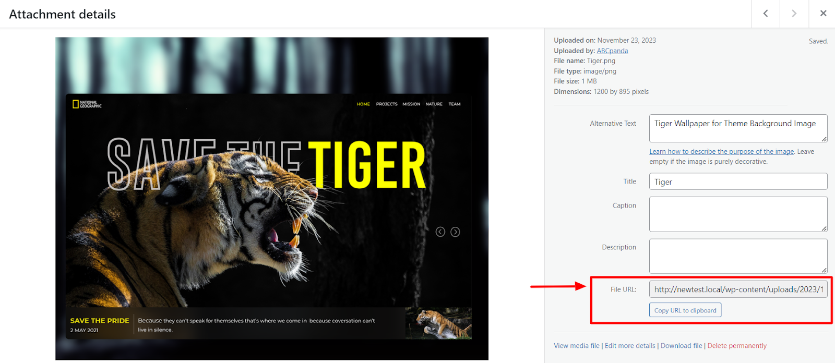The width and height of the screenshot is (835, 363).
Task: Click the 'File type: image/png' text
Action: point(585,71)
